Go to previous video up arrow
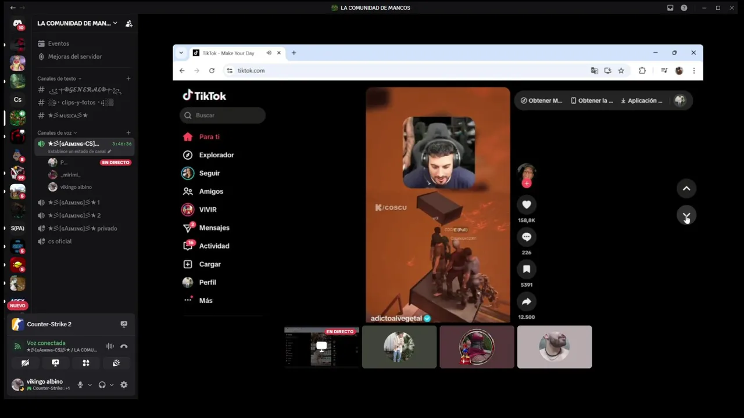 click(686, 188)
